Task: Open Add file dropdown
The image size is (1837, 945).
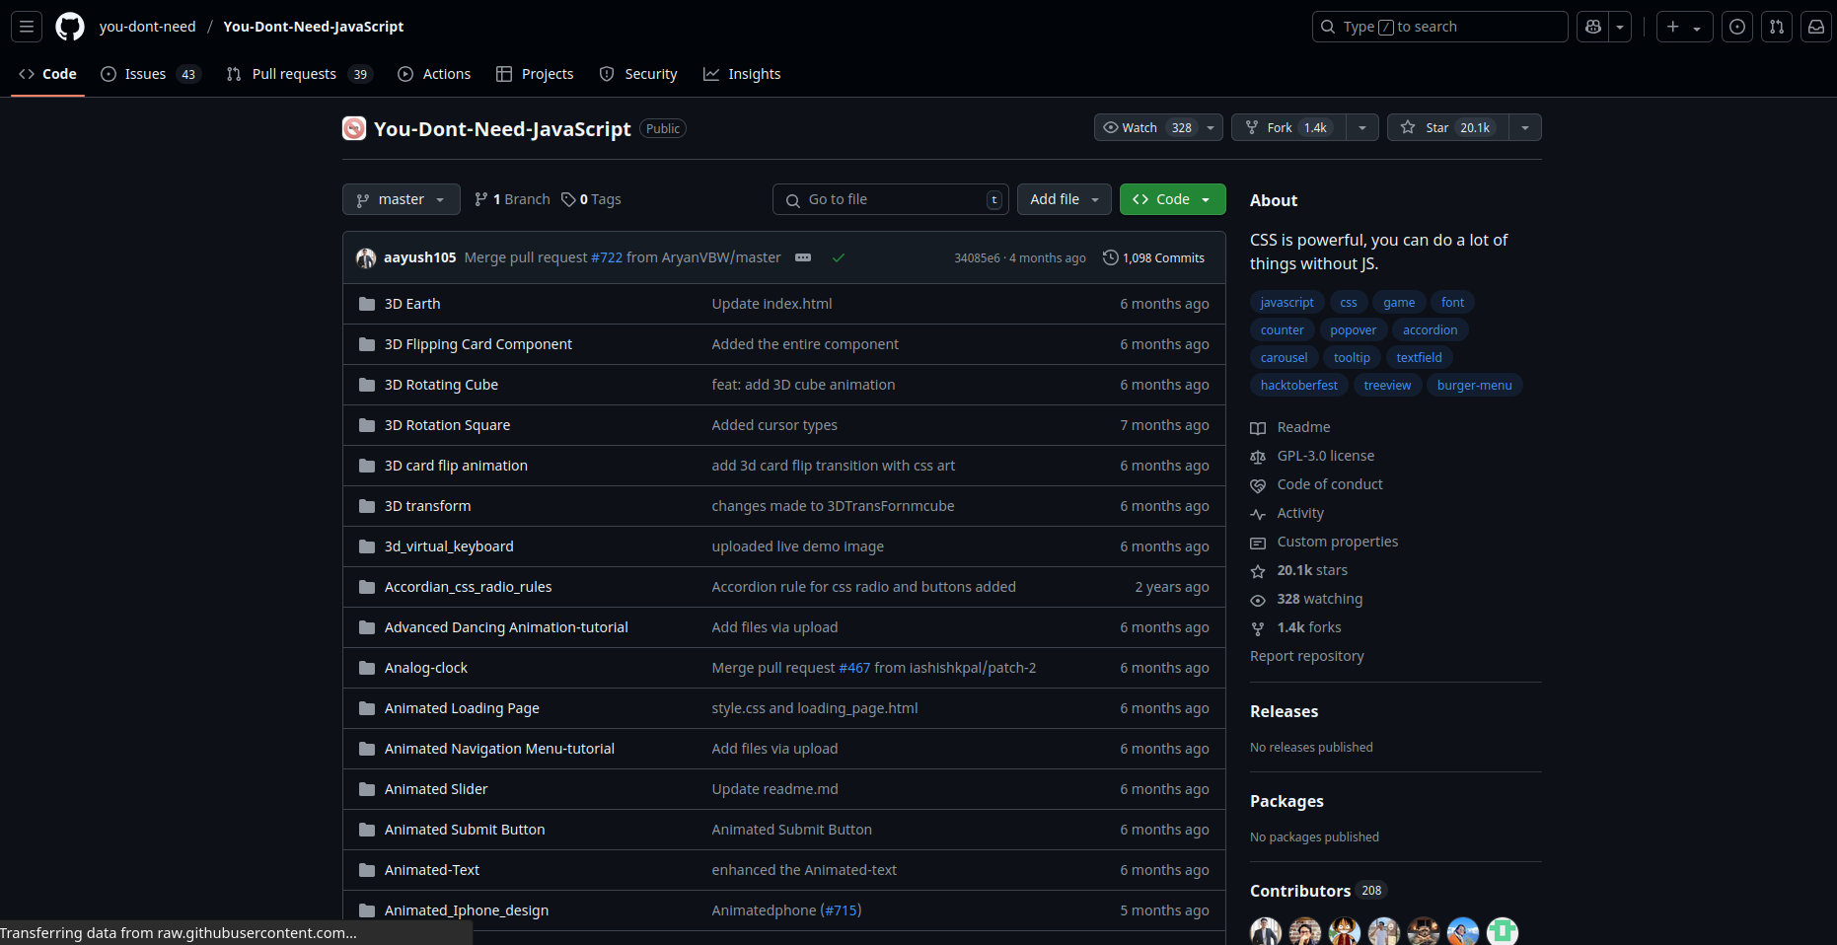Action: (1065, 199)
